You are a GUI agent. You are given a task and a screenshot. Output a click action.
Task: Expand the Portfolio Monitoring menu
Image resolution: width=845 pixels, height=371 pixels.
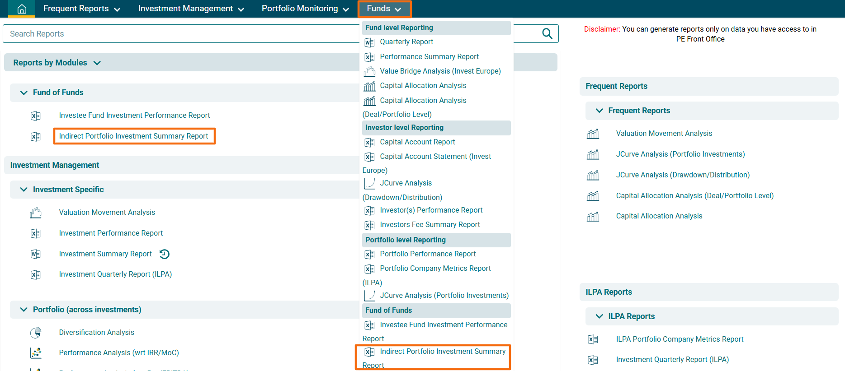305,9
